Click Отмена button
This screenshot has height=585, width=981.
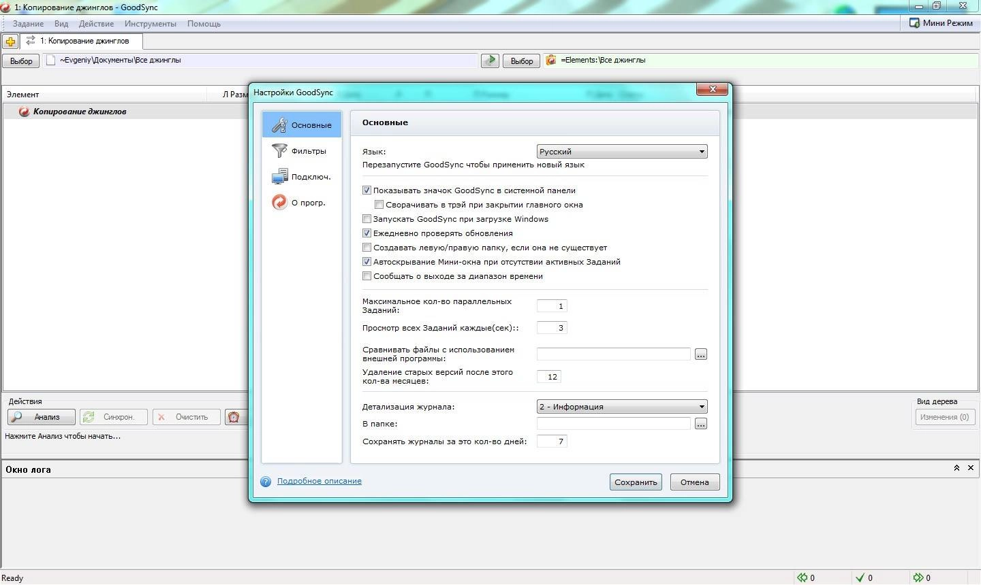pos(695,482)
